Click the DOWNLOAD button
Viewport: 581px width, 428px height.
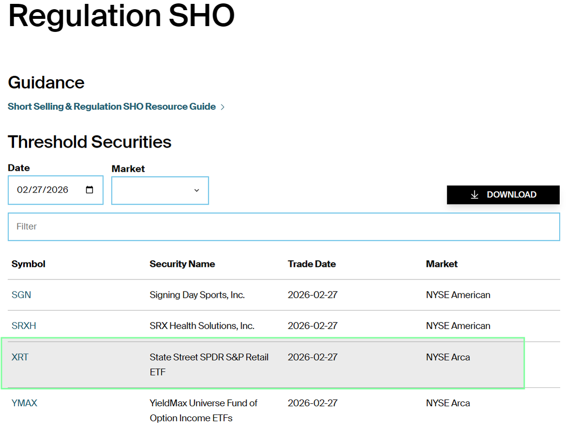pos(503,195)
